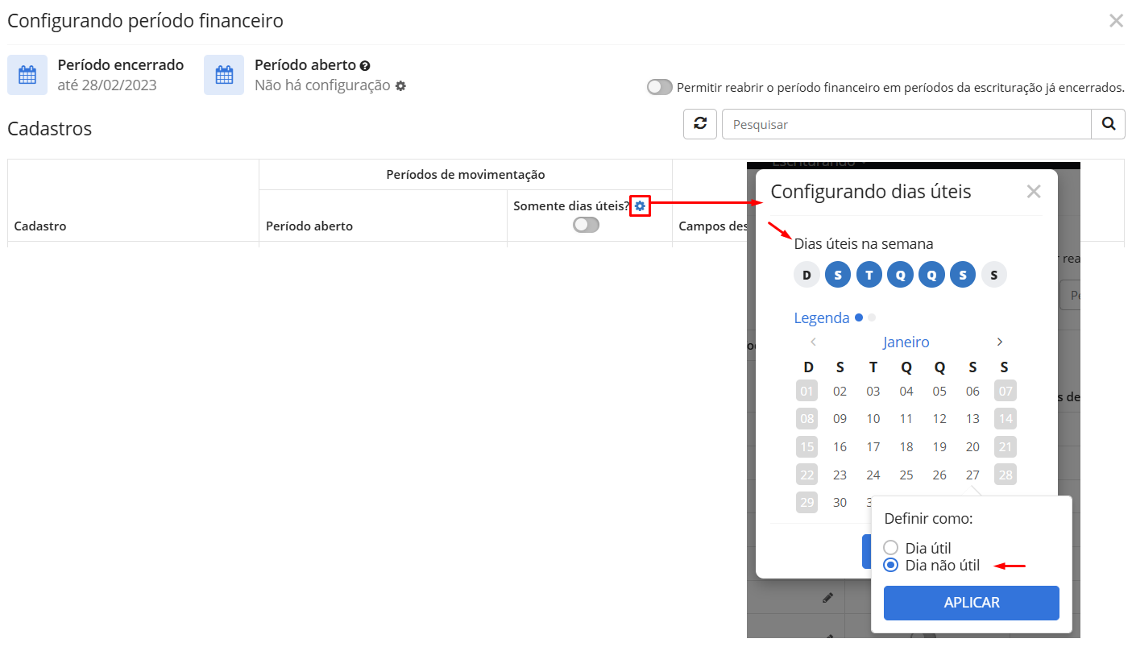This screenshot has width=1132, height=647.
Task: Toggle Tuesday (T) in Dias úteis na semana
Action: pos(869,275)
